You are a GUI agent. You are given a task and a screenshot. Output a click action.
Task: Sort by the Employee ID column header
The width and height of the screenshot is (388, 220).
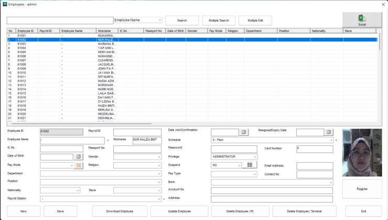27,31
